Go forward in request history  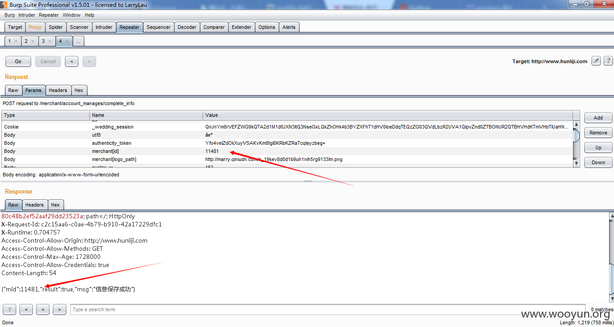pyautogui.click(x=89, y=61)
